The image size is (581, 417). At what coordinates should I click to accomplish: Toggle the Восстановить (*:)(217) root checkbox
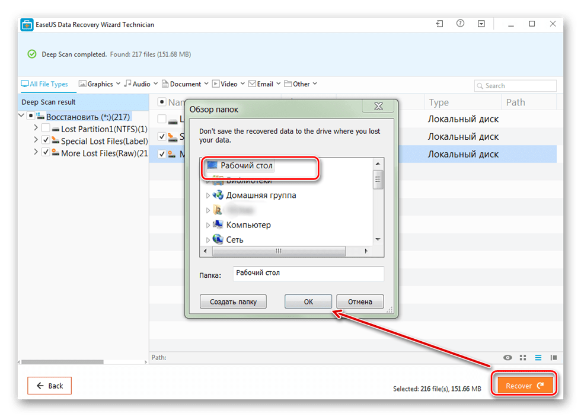tap(31, 116)
